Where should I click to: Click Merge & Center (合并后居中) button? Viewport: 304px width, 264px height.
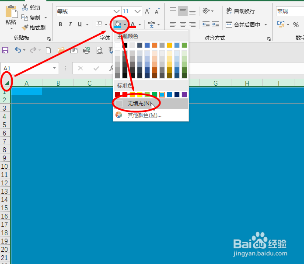(243, 24)
